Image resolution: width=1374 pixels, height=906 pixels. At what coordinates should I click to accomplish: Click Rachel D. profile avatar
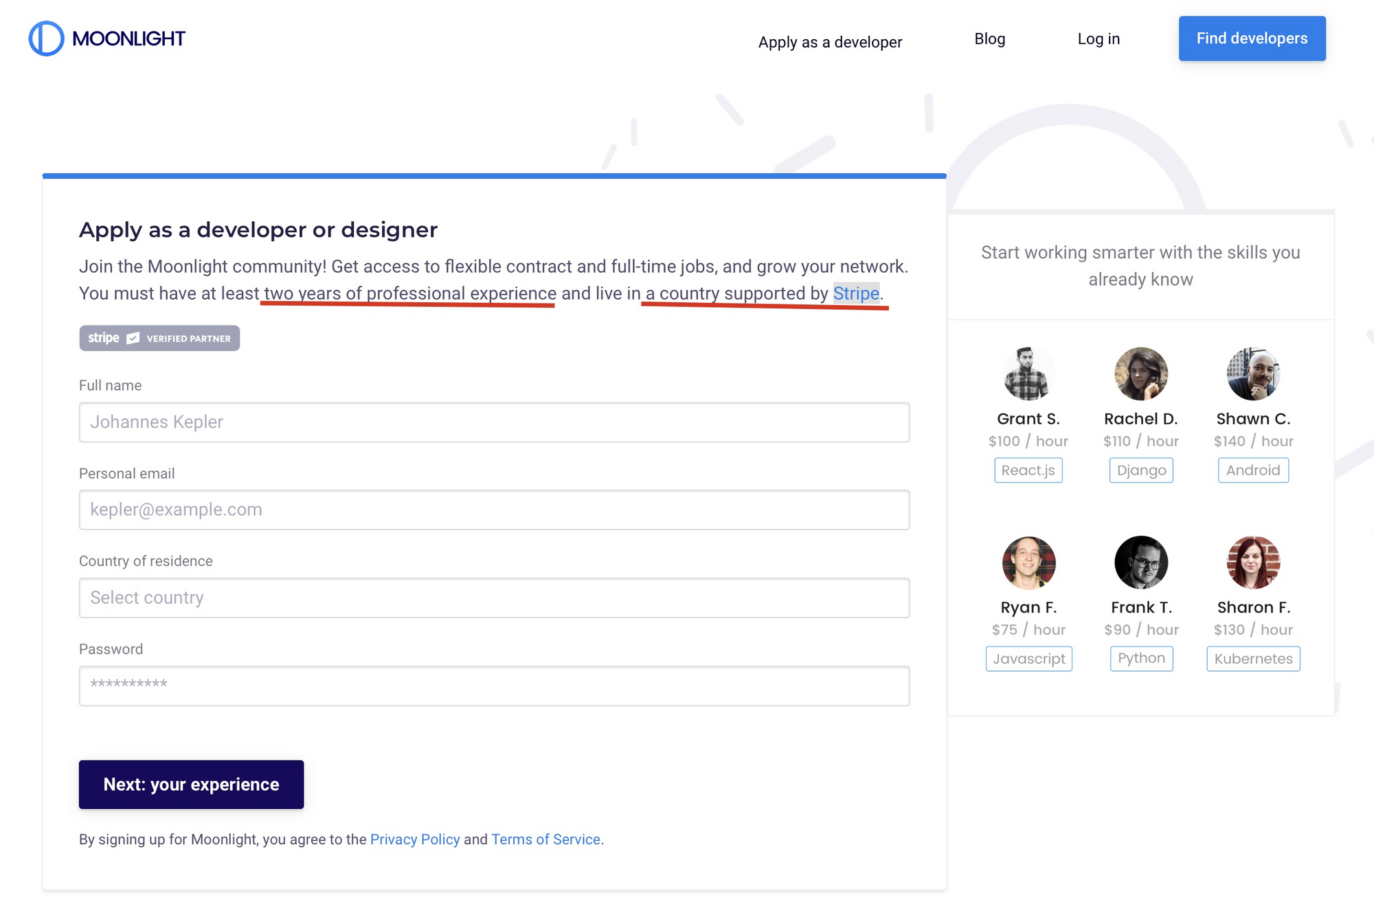[1140, 374]
